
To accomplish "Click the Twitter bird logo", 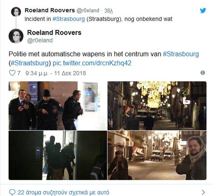I will point(203,10).
